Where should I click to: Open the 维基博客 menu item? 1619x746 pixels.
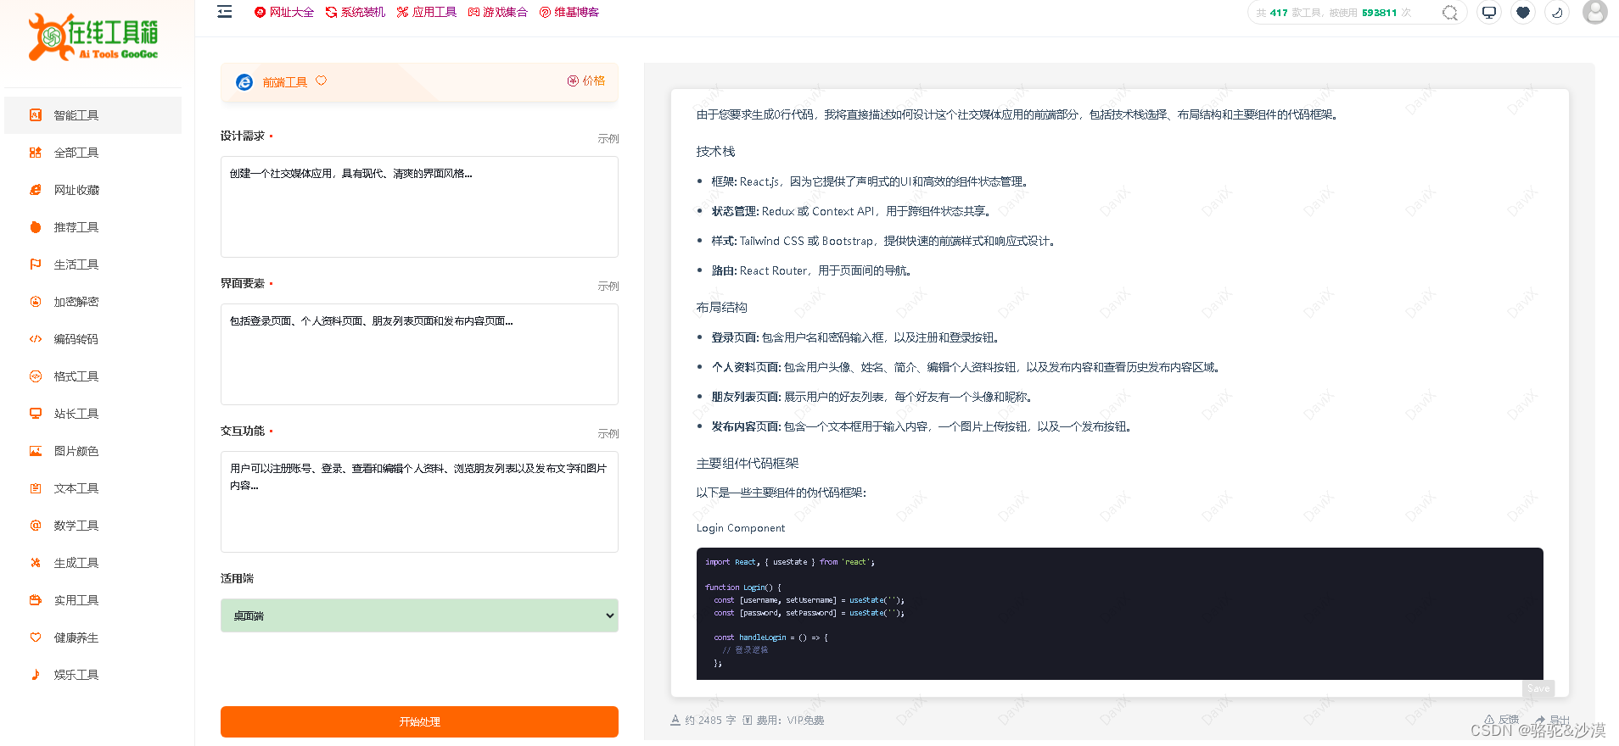pos(569,12)
